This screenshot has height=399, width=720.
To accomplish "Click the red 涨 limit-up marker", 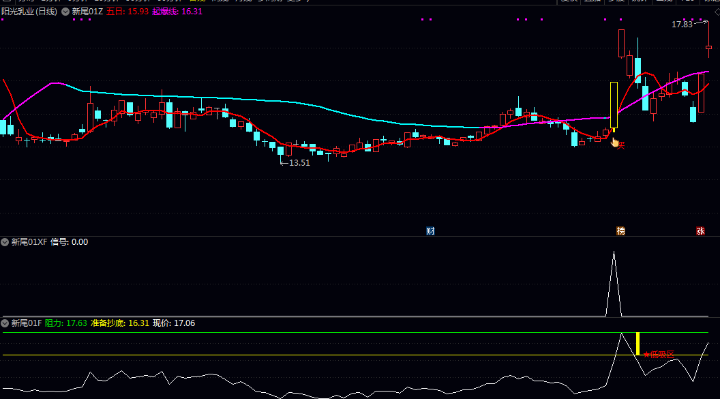I will (x=700, y=231).
